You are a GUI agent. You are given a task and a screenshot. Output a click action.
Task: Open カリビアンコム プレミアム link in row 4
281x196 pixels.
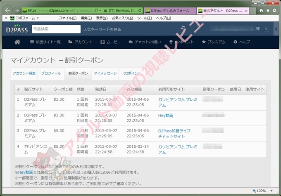click(178, 149)
